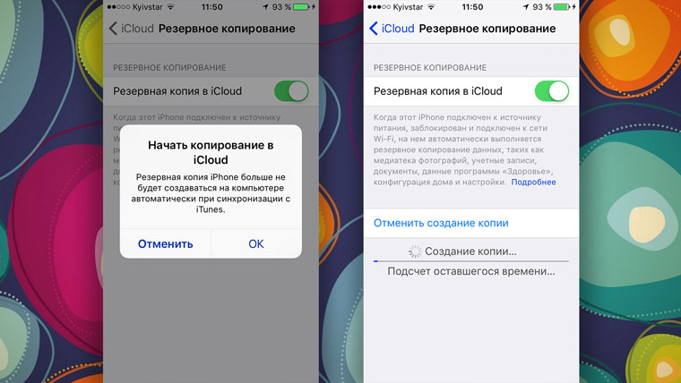Tap the battery icon on right phone status bar
Screen dimensions: 681x383
[562, 7]
